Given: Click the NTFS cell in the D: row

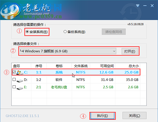Looking at the screenshot, I should (x=81, y=80).
